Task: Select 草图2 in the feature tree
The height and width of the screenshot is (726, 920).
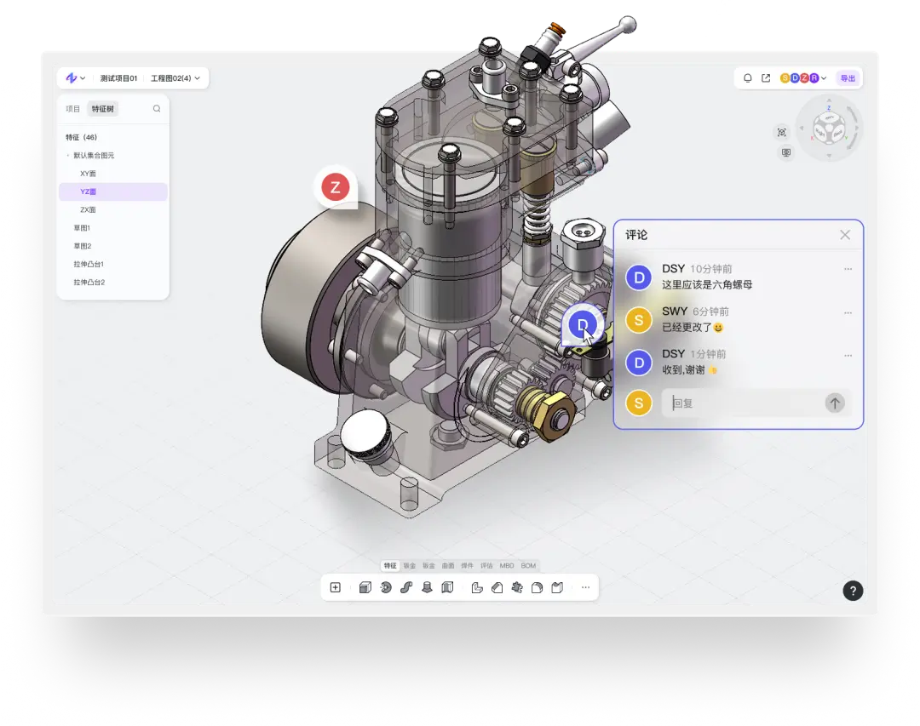Action: click(x=112, y=246)
